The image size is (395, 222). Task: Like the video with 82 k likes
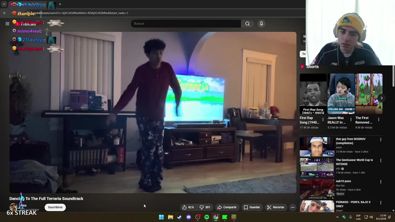tap(188, 207)
